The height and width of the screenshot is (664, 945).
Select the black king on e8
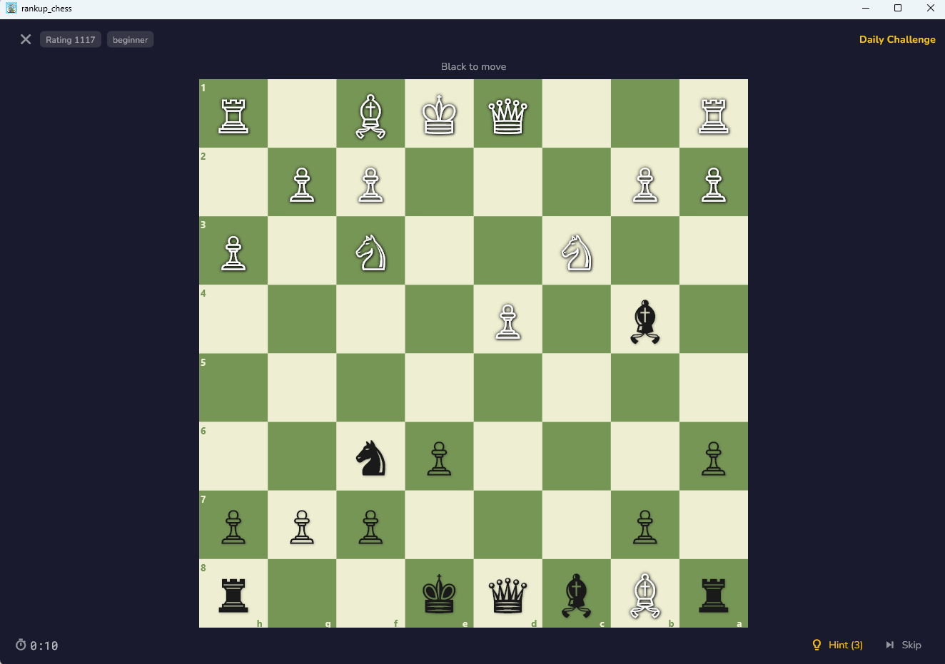439,594
